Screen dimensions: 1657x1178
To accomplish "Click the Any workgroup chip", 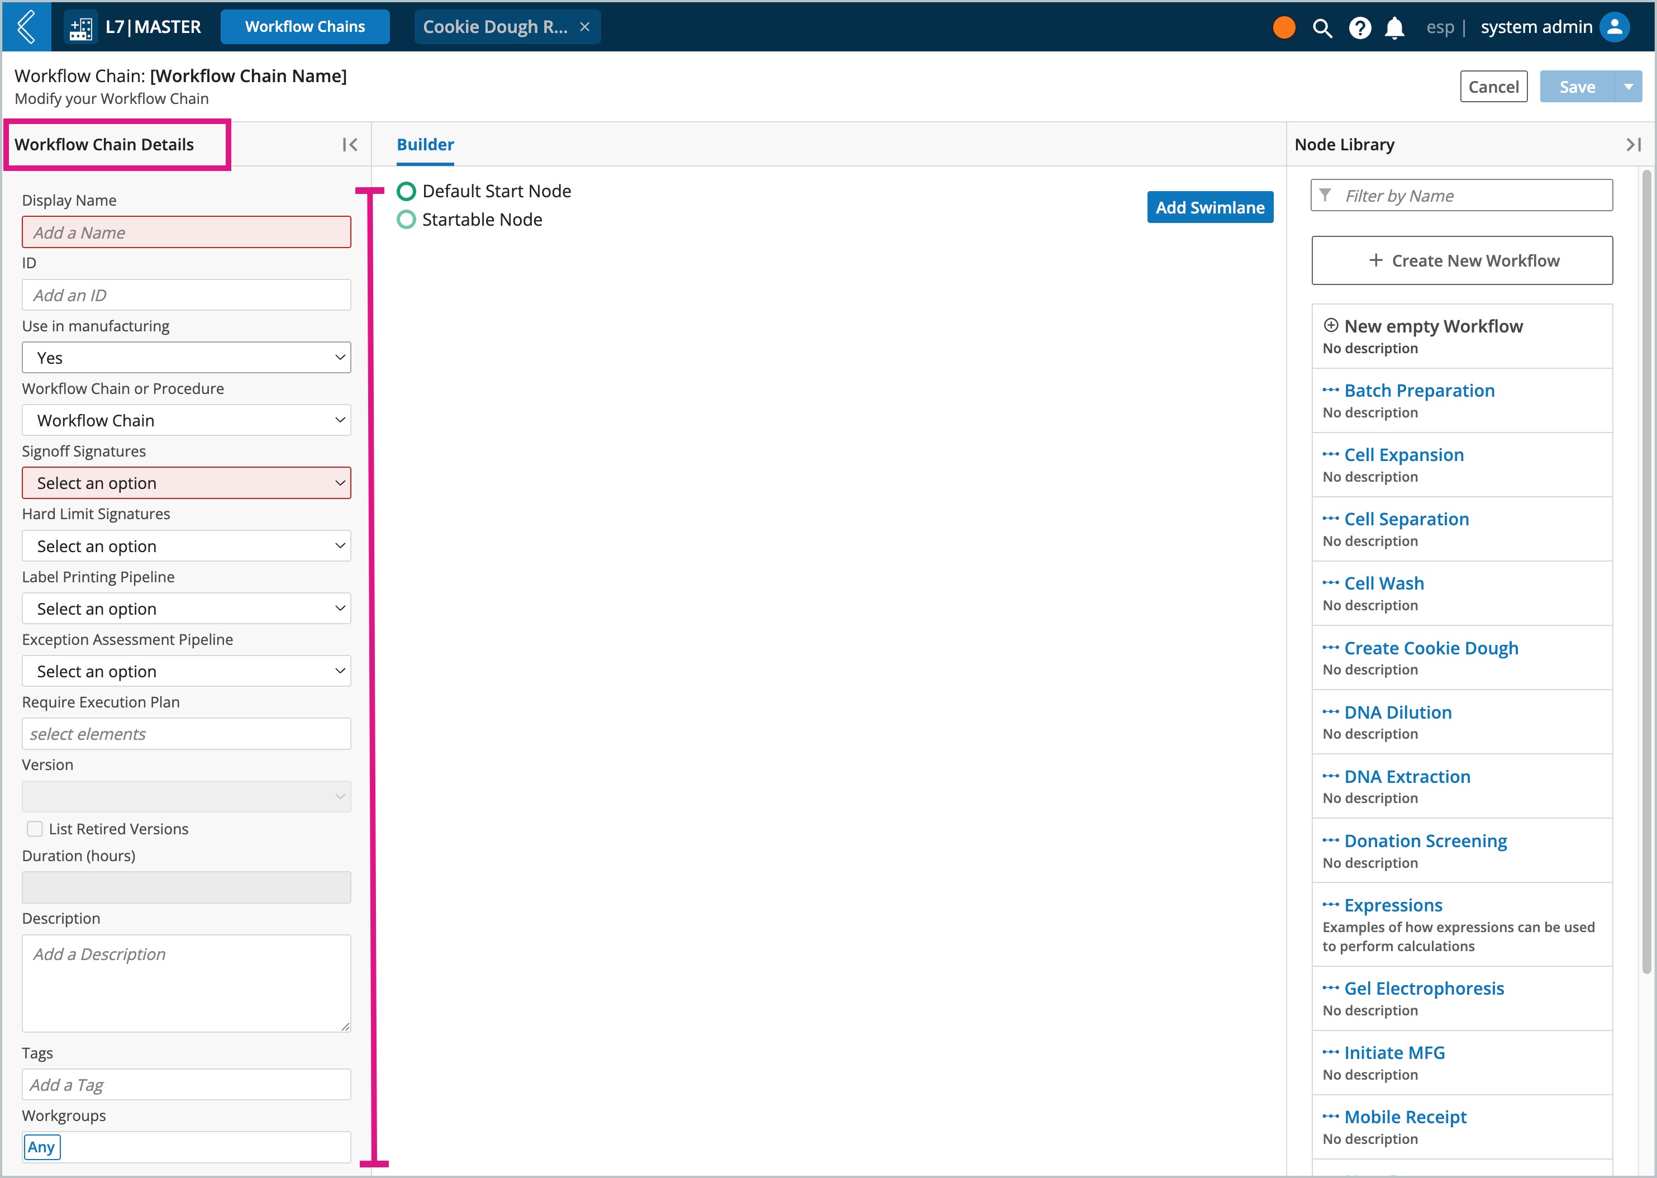I will coord(41,1147).
